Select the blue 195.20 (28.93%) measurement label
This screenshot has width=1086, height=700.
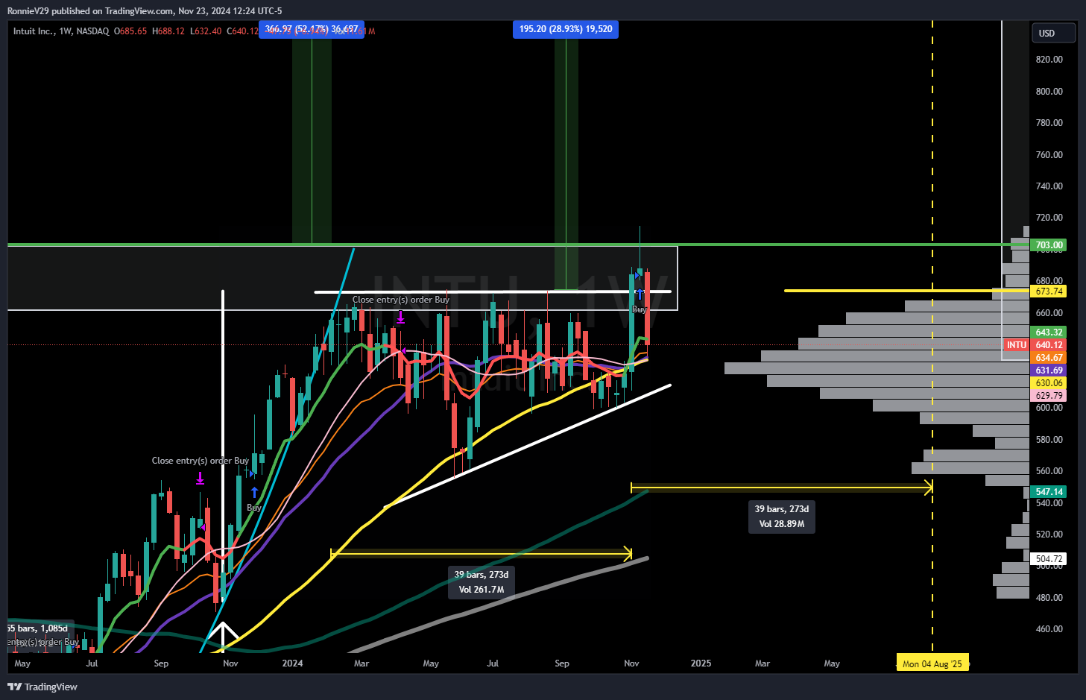pyautogui.click(x=566, y=29)
